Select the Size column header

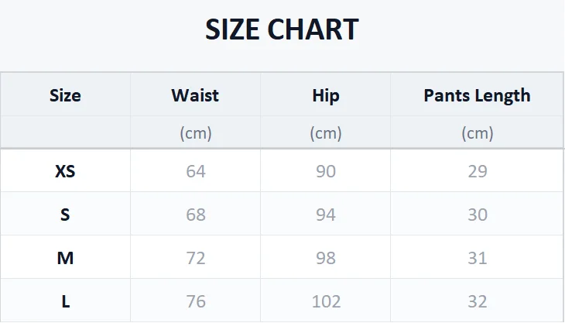tap(65, 95)
